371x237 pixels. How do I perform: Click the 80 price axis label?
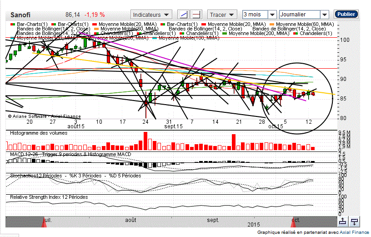tap(343, 118)
